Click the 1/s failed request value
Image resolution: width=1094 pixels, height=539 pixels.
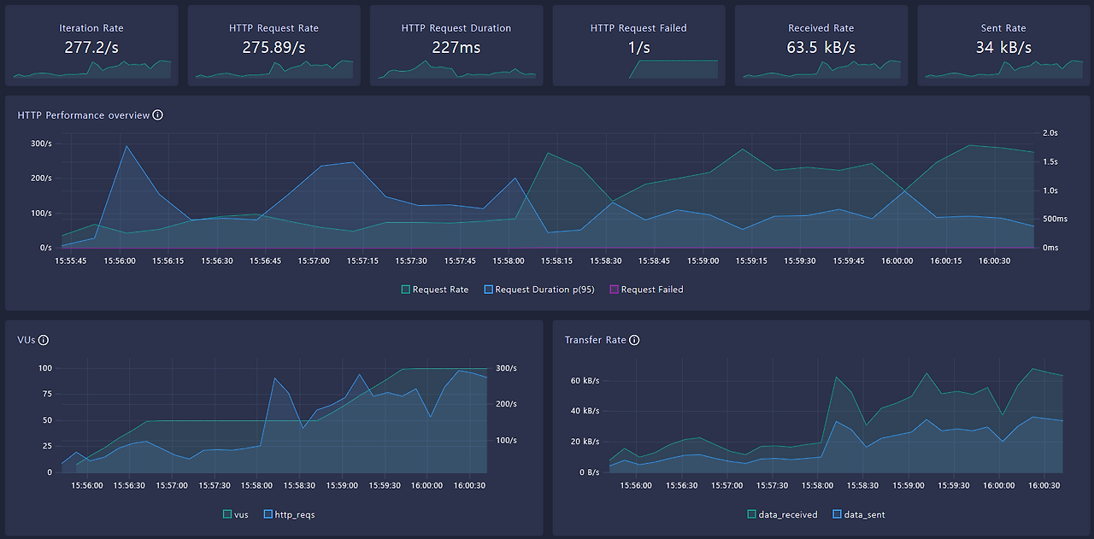(638, 47)
